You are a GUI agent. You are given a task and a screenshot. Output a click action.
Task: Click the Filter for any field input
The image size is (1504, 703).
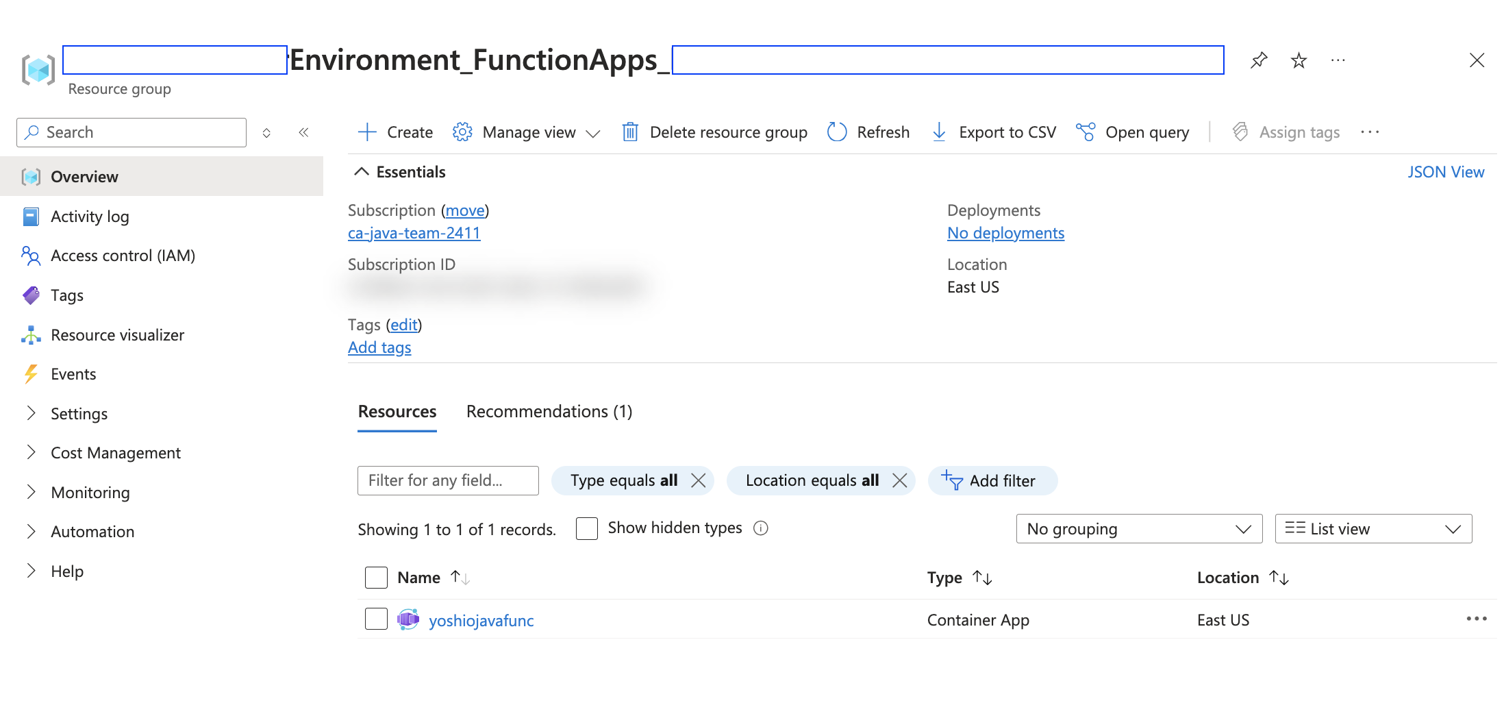[x=448, y=480]
